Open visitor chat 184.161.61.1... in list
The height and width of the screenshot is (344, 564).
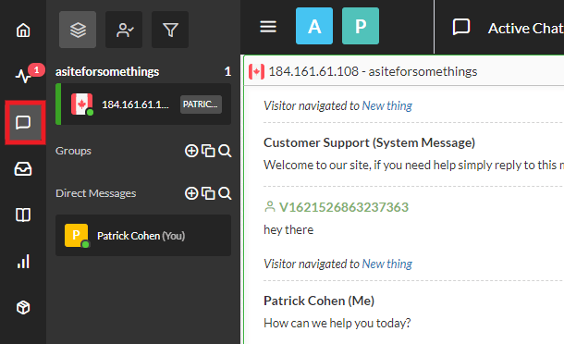tap(143, 104)
